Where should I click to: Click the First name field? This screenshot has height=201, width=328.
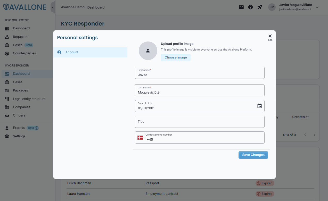[x=200, y=73]
